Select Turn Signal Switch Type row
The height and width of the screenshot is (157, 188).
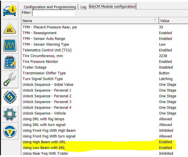coord(105,79)
